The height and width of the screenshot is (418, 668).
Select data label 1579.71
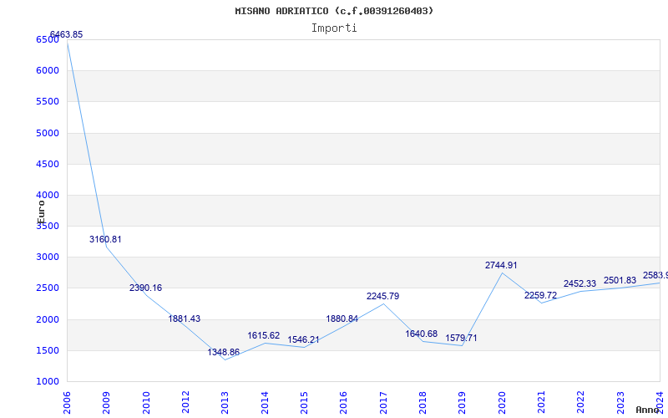coord(462,339)
